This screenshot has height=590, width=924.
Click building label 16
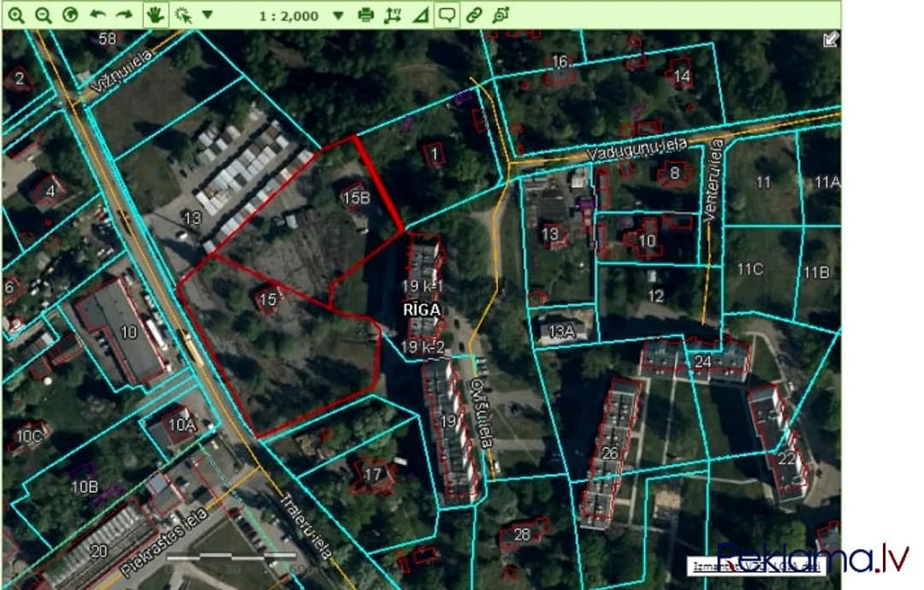pos(559,62)
